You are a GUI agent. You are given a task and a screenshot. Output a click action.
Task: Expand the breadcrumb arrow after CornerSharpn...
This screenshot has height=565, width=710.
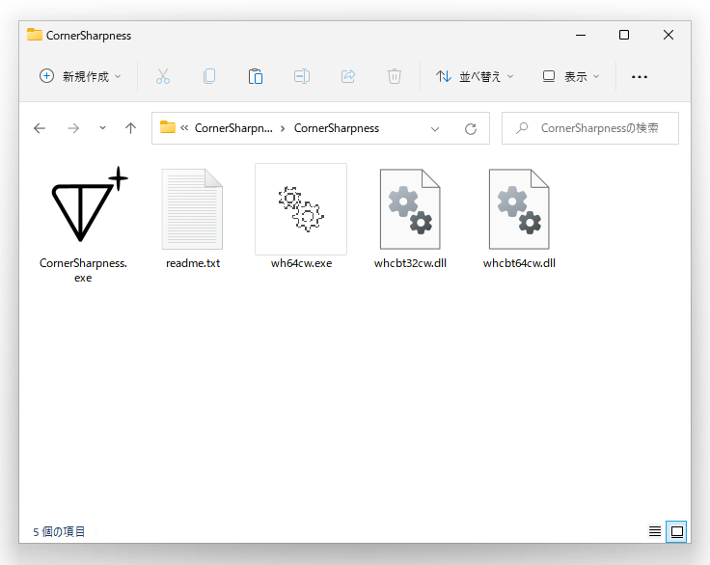pyautogui.click(x=283, y=128)
